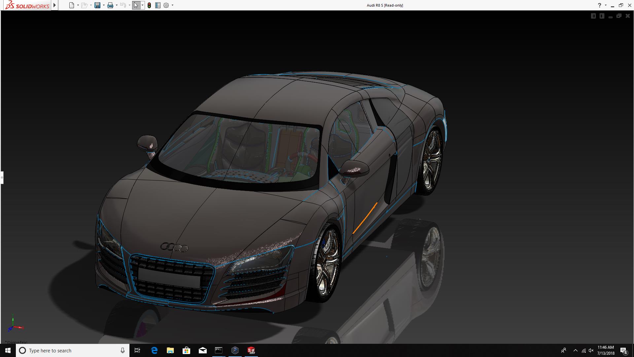Click the New document icon
Image resolution: width=634 pixels, height=357 pixels.
(x=71, y=5)
